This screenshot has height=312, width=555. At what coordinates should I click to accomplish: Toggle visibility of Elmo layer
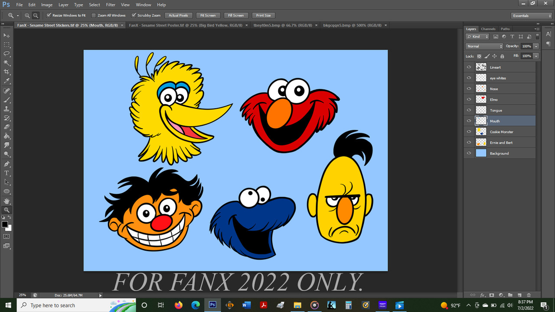[x=469, y=100]
